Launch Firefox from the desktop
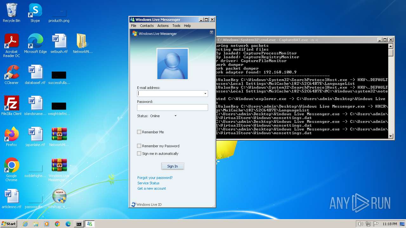Viewport: 406px width, 228px height. 11,137
